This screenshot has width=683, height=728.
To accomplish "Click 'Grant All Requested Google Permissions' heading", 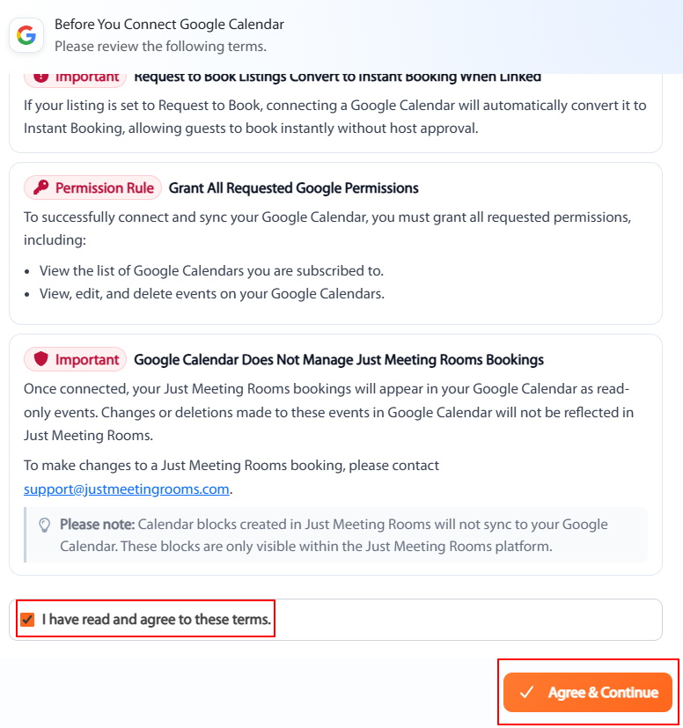I will pos(293,188).
